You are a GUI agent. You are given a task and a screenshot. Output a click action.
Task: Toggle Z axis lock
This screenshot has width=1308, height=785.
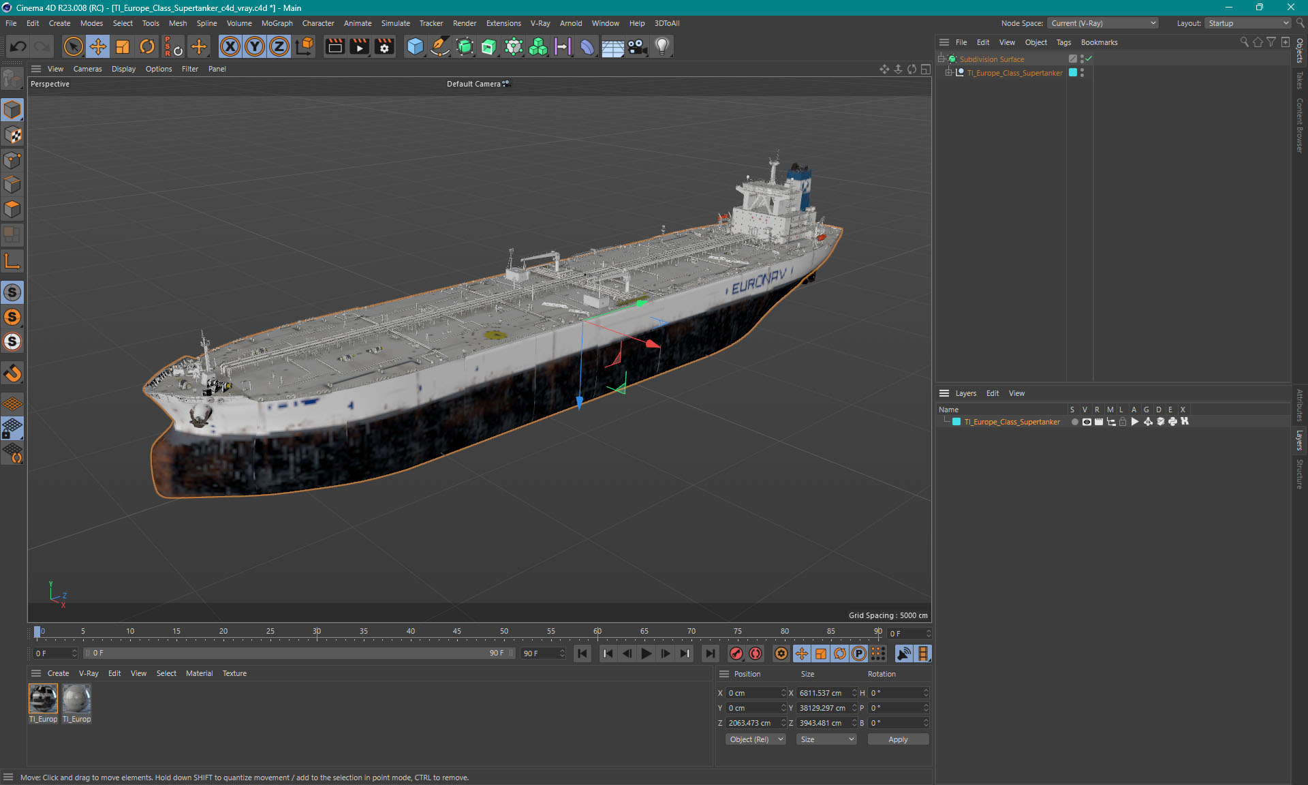[x=279, y=46]
